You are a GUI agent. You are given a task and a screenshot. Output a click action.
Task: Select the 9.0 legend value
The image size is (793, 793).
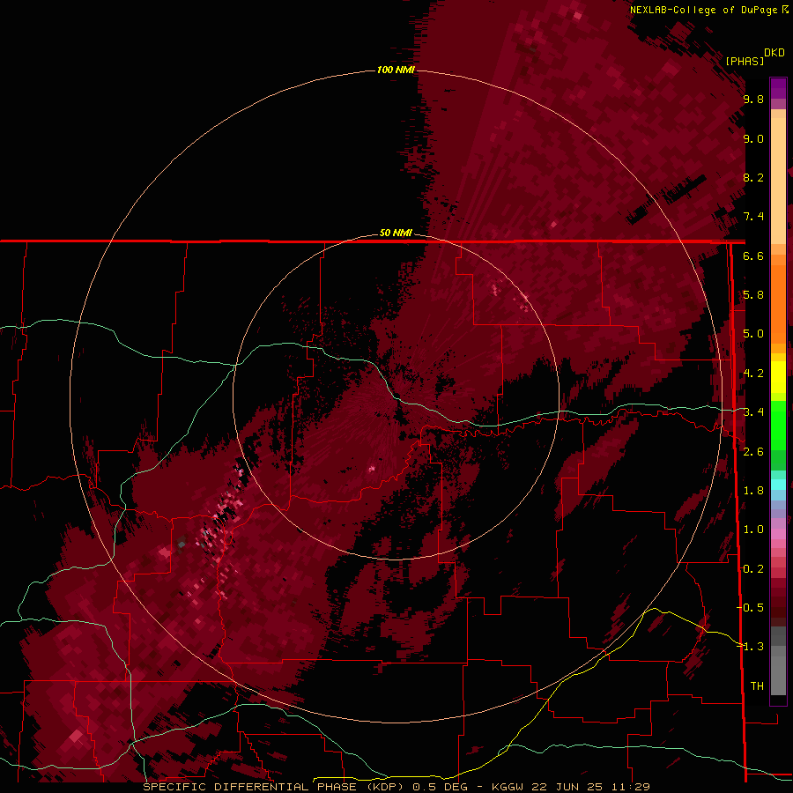(x=753, y=138)
